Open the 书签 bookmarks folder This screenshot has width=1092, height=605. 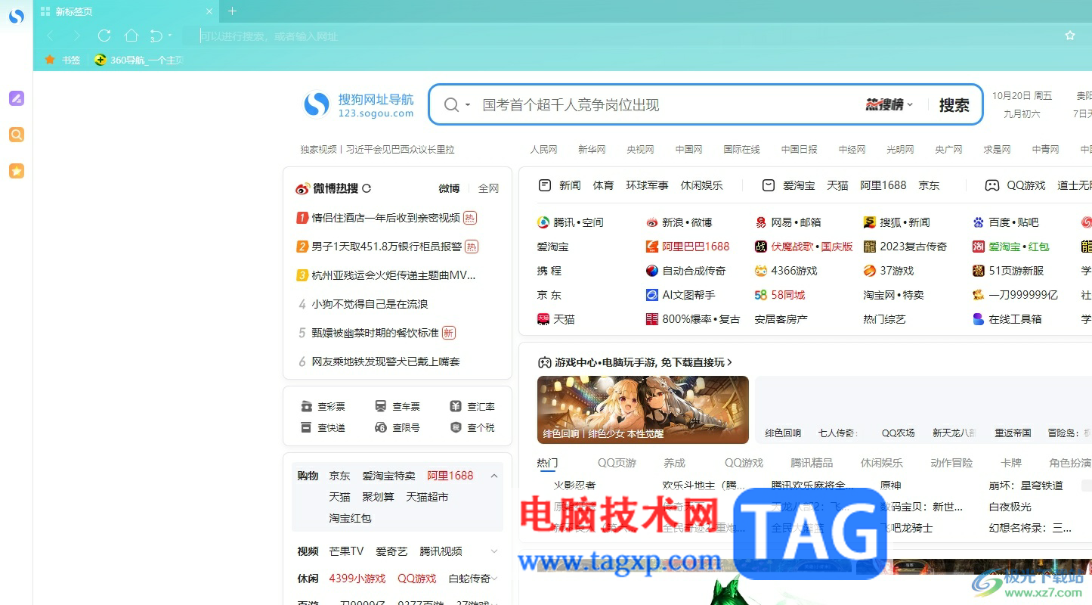[x=63, y=60]
